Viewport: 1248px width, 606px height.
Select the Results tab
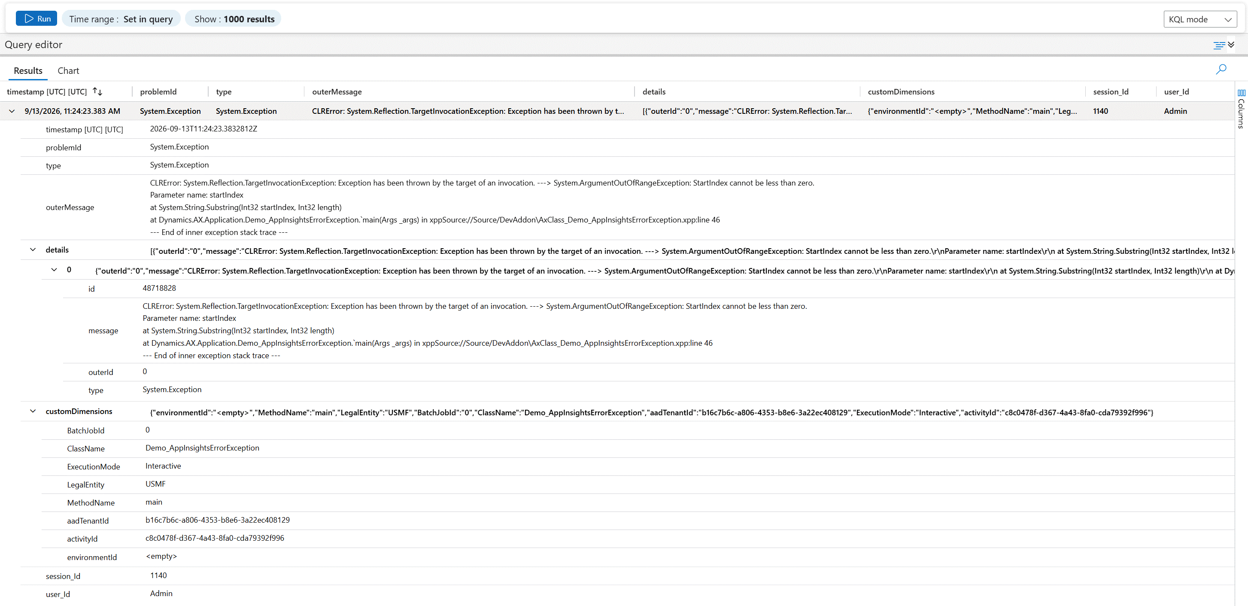[28, 71]
